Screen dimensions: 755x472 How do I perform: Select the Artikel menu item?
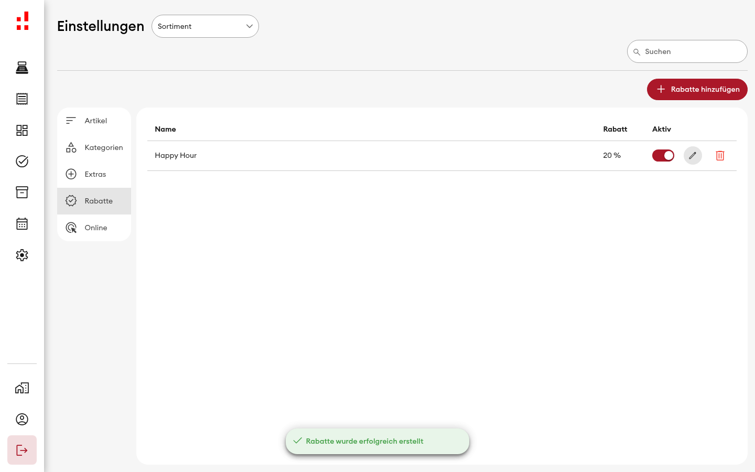pos(94,121)
